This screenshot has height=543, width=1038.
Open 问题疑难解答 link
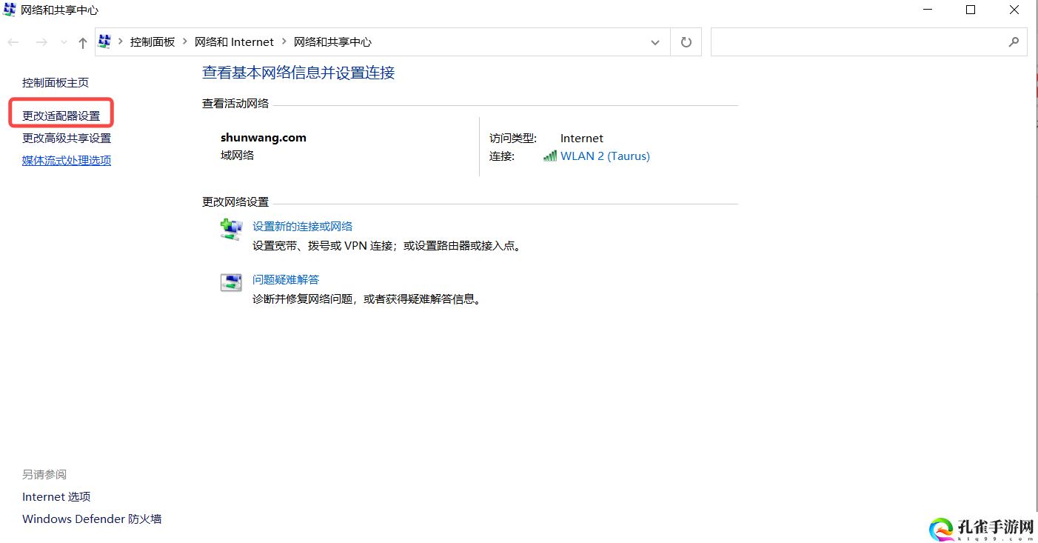286,280
